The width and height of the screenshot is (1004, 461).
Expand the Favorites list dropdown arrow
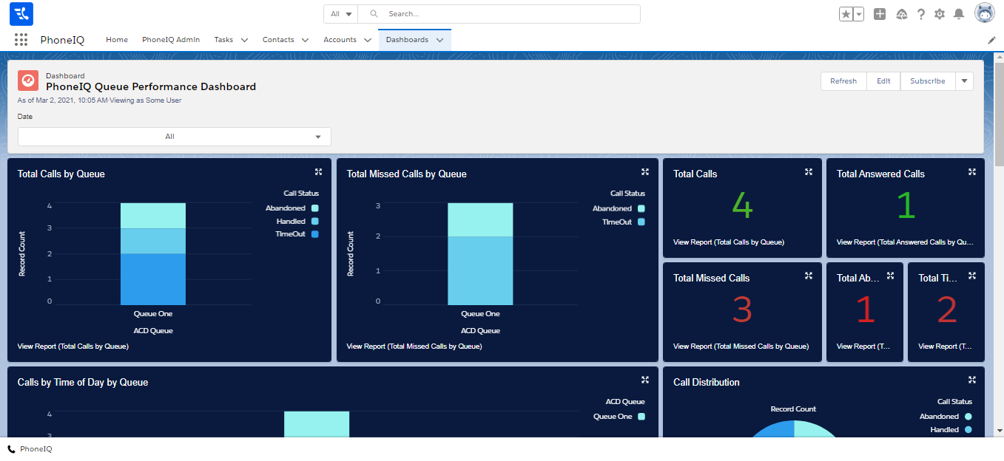(x=859, y=14)
